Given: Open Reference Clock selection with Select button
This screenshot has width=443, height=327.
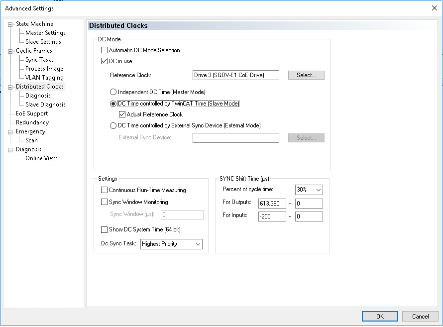Looking at the screenshot, I should tap(306, 75).
